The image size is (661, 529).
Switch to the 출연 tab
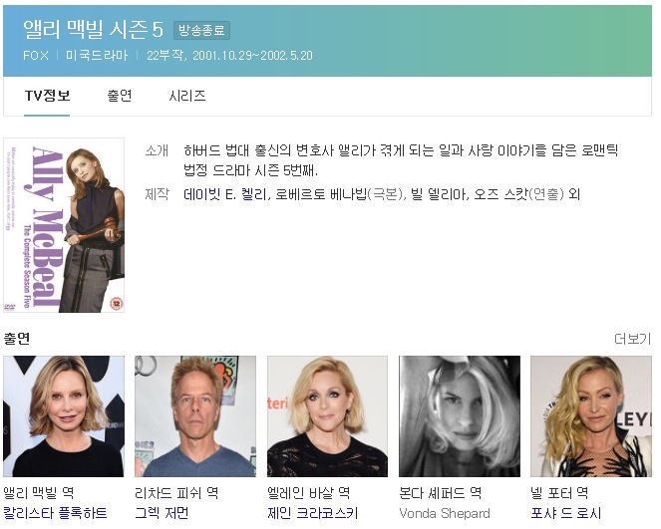coord(120,97)
